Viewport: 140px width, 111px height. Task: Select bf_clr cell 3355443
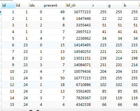click(x=79, y=25)
